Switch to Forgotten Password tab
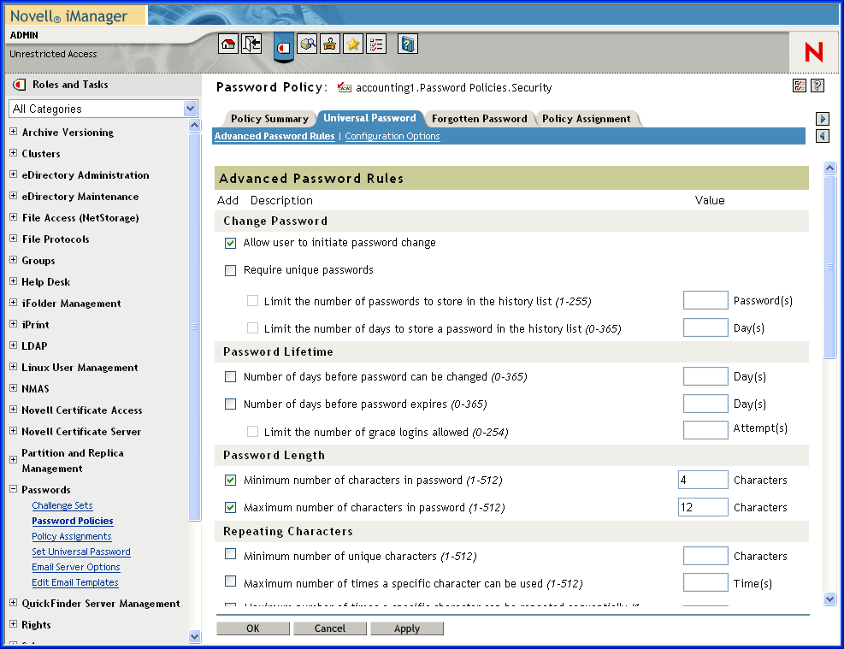 point(479,119)
